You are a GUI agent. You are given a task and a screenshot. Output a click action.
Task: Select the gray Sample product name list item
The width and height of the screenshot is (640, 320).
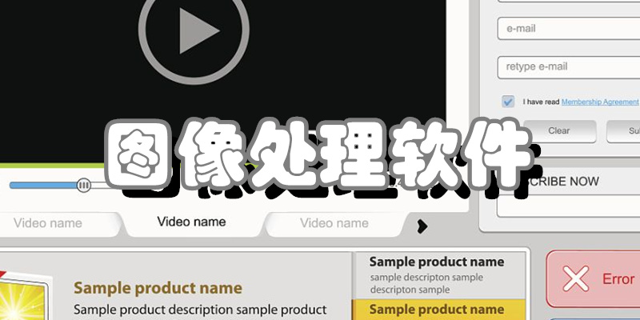click(x=438, y=275)
